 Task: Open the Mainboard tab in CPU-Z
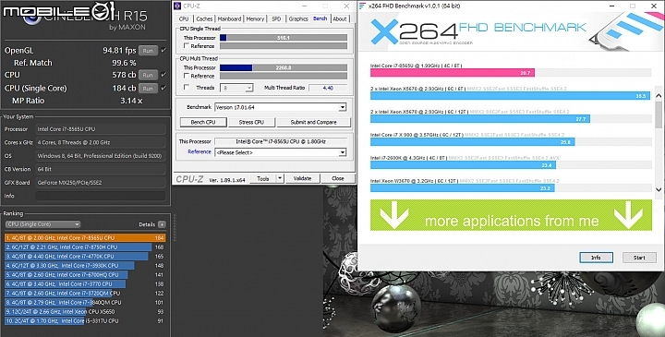tap(229, 19)
